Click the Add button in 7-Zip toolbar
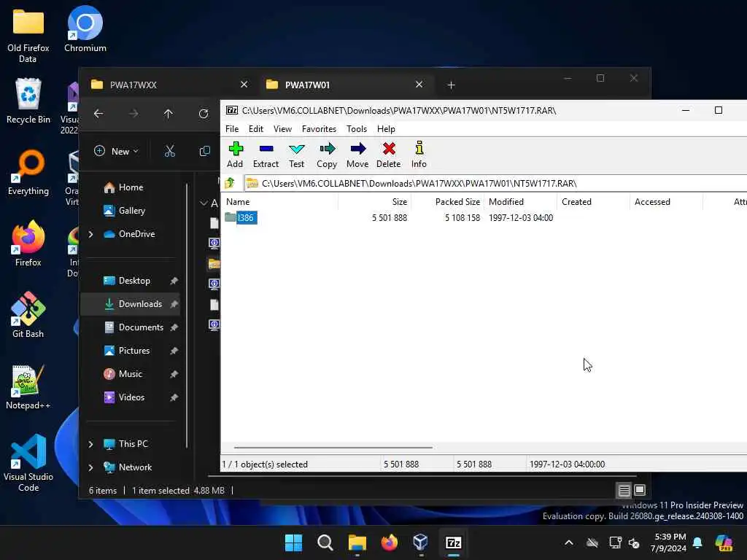 tap(235, 155)
